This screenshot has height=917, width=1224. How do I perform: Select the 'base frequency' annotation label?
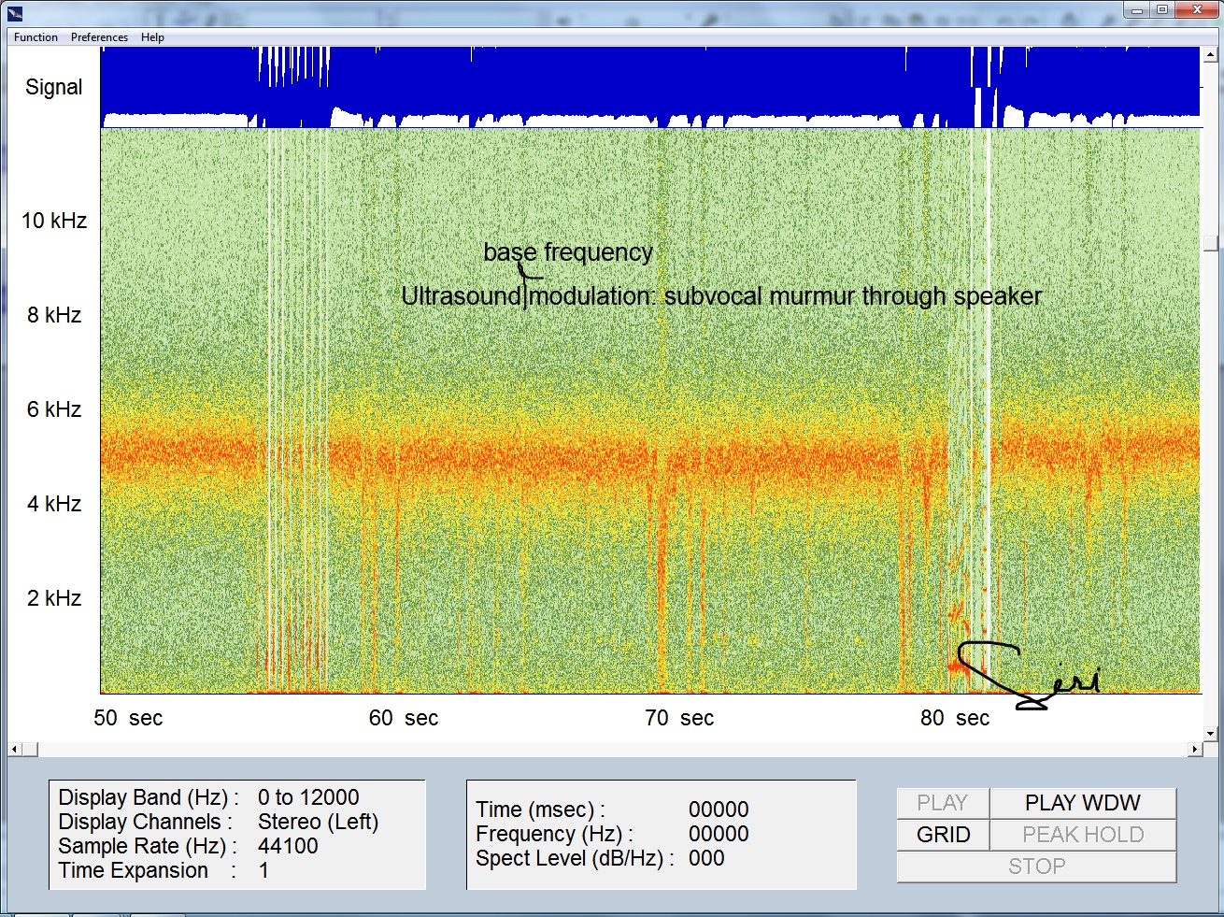pos(568,252)
